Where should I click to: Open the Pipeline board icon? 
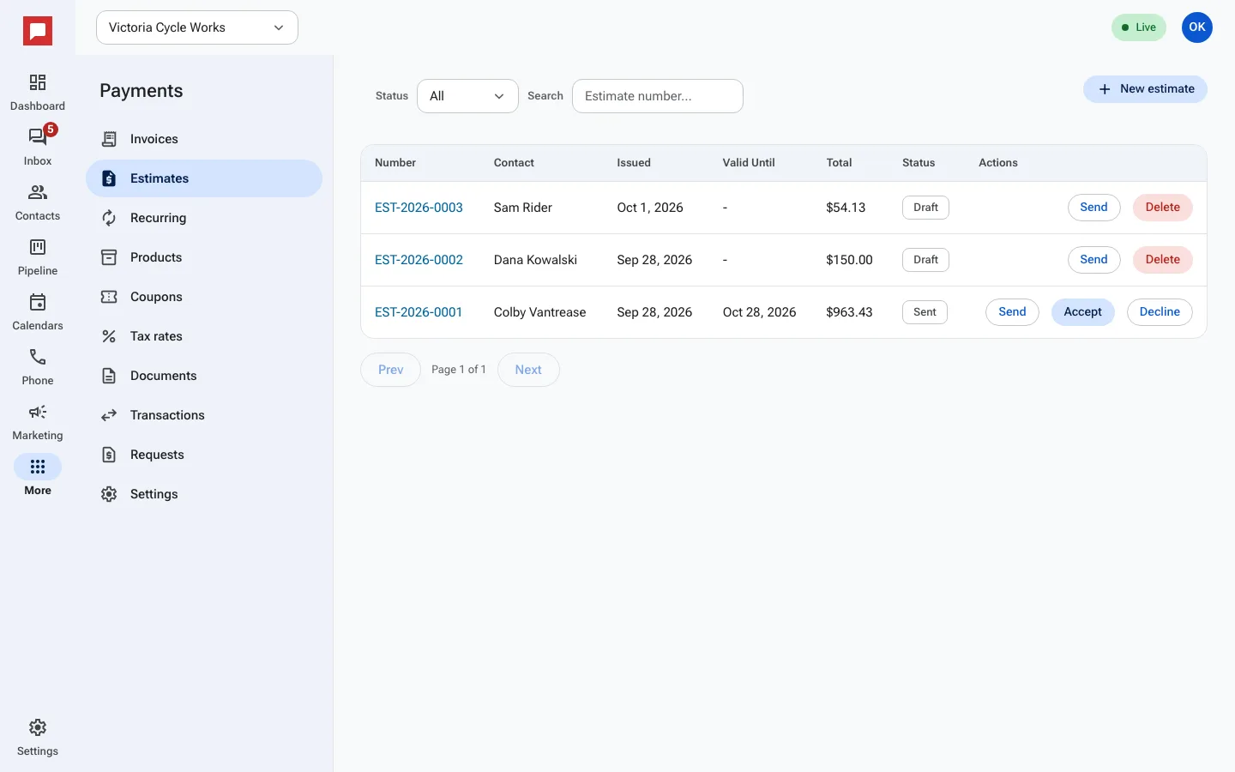[x=38, y=247]
